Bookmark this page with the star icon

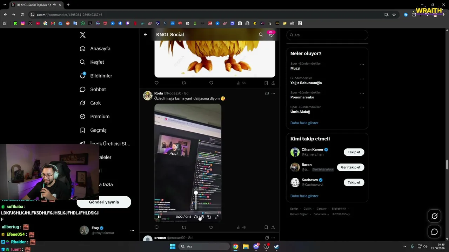[x=394, y=15]
